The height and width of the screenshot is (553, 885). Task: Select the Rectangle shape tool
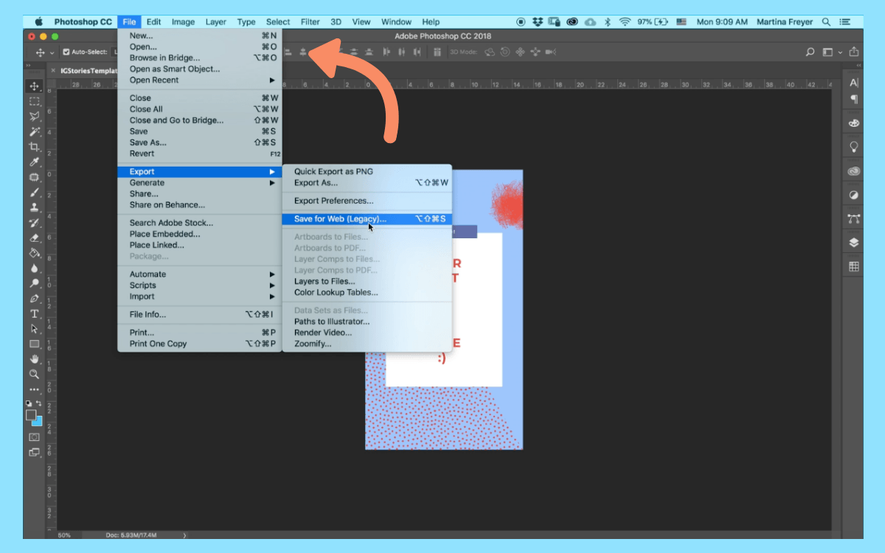click(x=34, y=344)
